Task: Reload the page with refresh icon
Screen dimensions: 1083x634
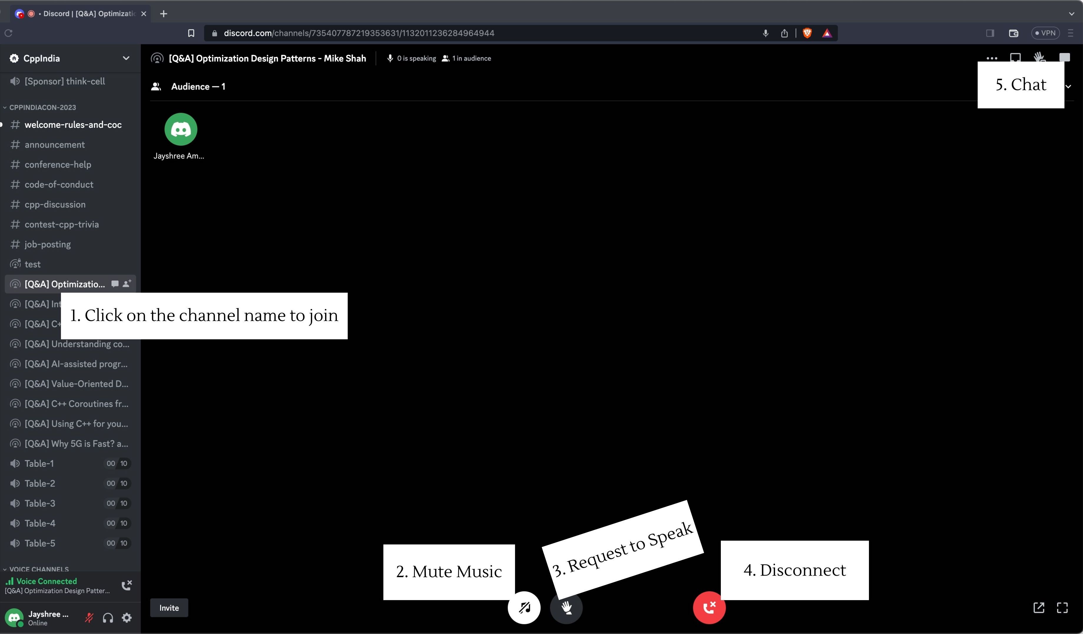Action: coord(8,33)
